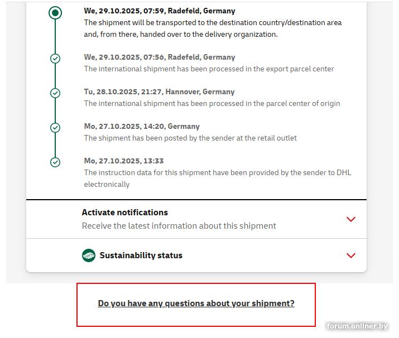Click the 'Mo, 27.10.2025, 13:33' timestamp

[124, 161]
